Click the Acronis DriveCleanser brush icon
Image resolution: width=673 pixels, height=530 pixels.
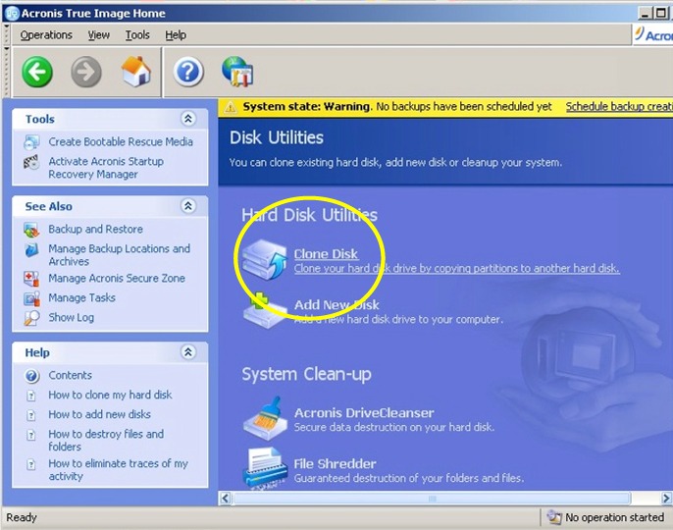click(x=265, y=418)
